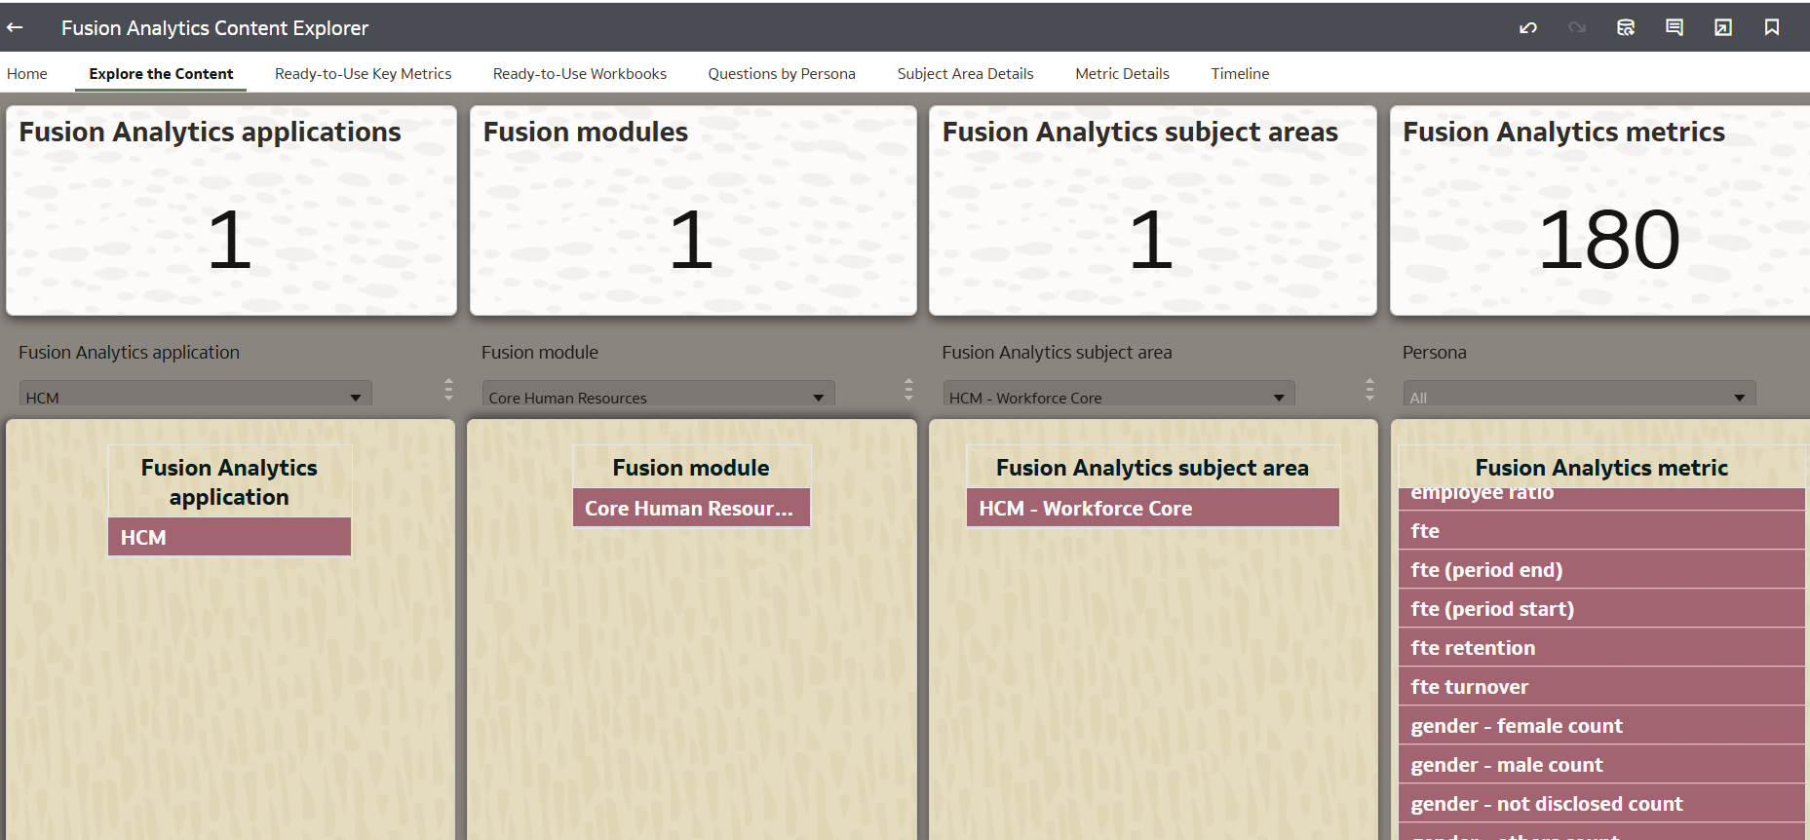This screenshot has width=1810, height=840.
Task: Click the Persona filter label
Action: click(1434, 352)
